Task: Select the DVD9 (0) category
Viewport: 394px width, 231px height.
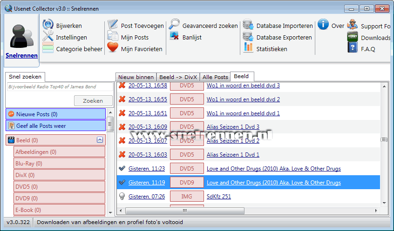Action: point(59,198)
